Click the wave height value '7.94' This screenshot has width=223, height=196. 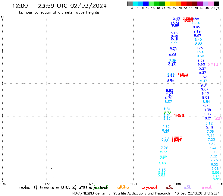pos(200,52)
